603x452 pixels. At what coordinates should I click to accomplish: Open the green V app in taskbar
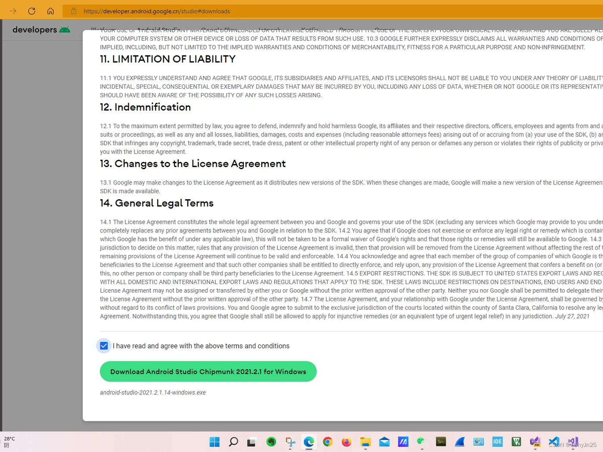click(x=516, y=442)
